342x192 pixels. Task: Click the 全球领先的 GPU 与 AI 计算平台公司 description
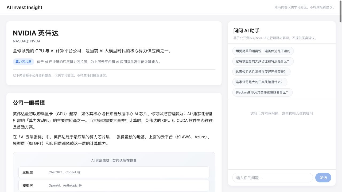pyautogui.click(x=92, y=51)
